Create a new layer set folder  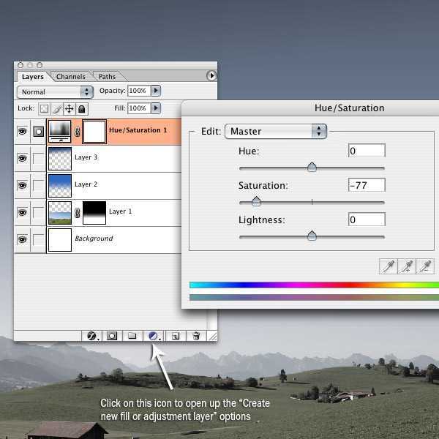[132, 336]
